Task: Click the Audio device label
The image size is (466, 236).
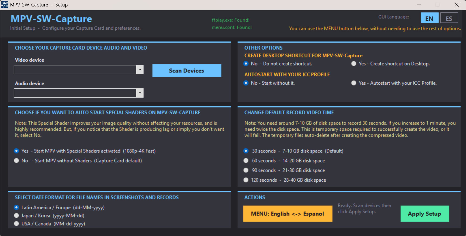Action: 29,84
